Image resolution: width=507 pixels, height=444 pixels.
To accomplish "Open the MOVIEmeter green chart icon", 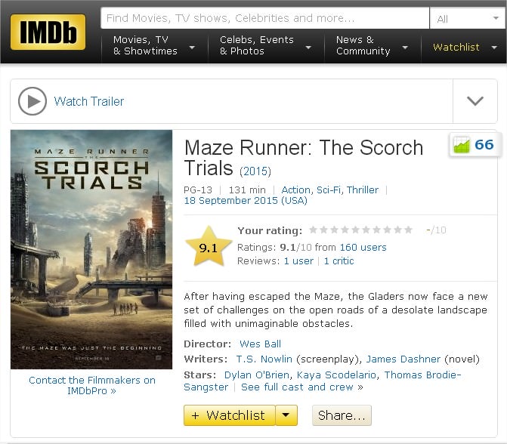I will point(462,144).
